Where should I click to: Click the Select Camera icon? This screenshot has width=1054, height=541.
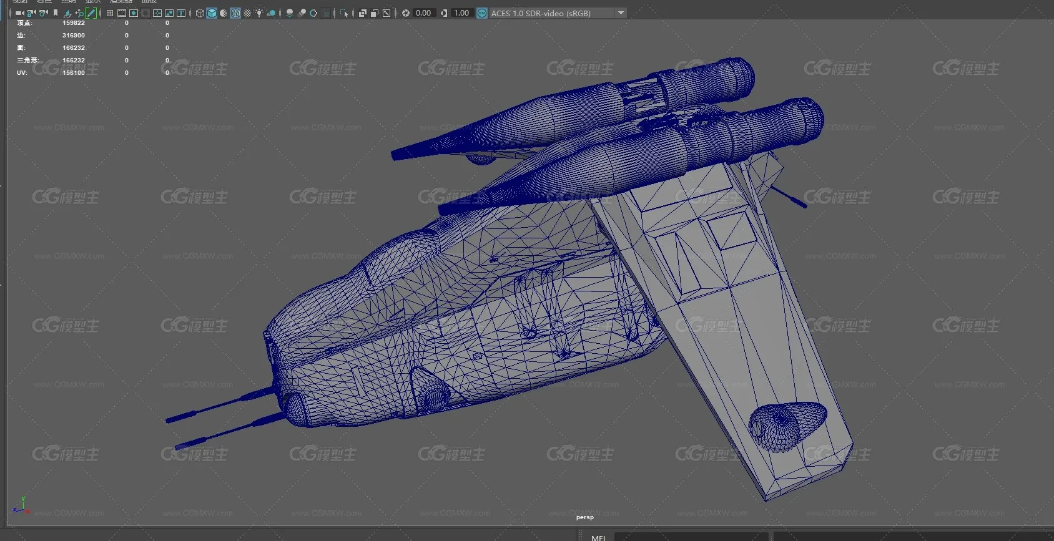19,13
